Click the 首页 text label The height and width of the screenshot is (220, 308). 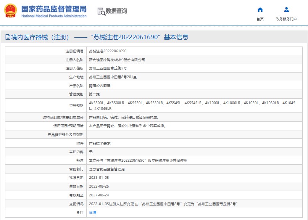pyautogui.click(x=260, y=19)
